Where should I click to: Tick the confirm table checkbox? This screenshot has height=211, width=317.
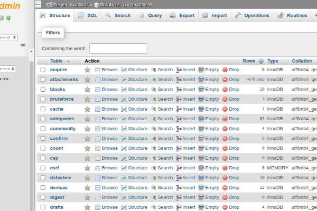click(x=43, y=138)
